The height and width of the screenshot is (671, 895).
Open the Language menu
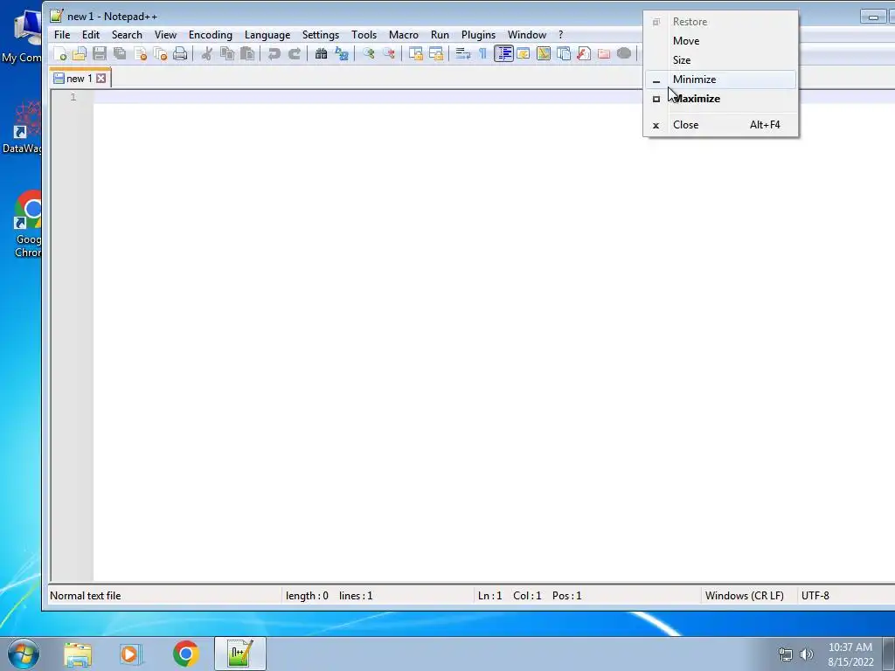[267, 35]
